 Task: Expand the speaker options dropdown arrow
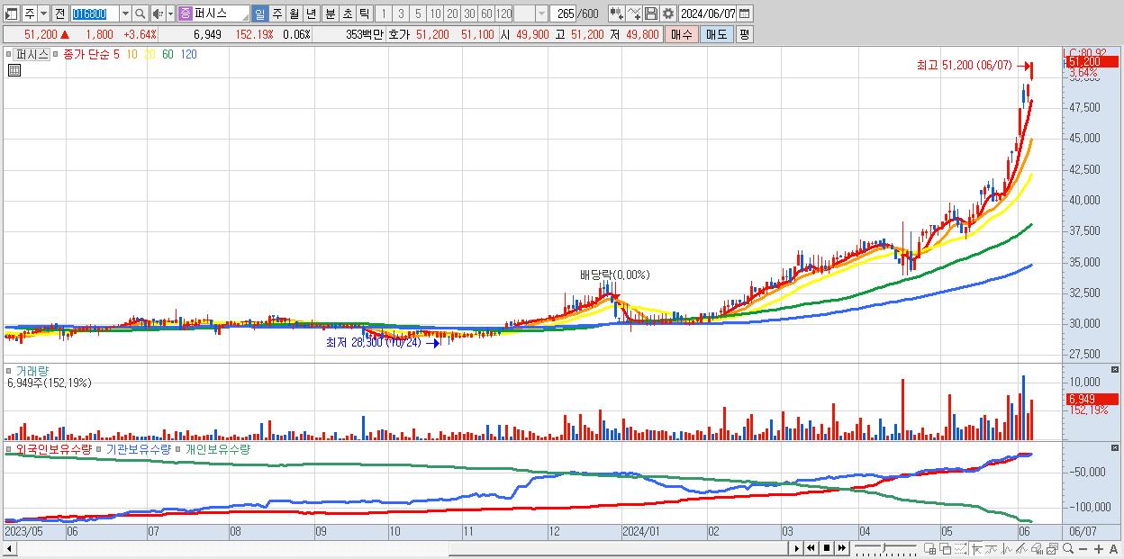(170, 14)
